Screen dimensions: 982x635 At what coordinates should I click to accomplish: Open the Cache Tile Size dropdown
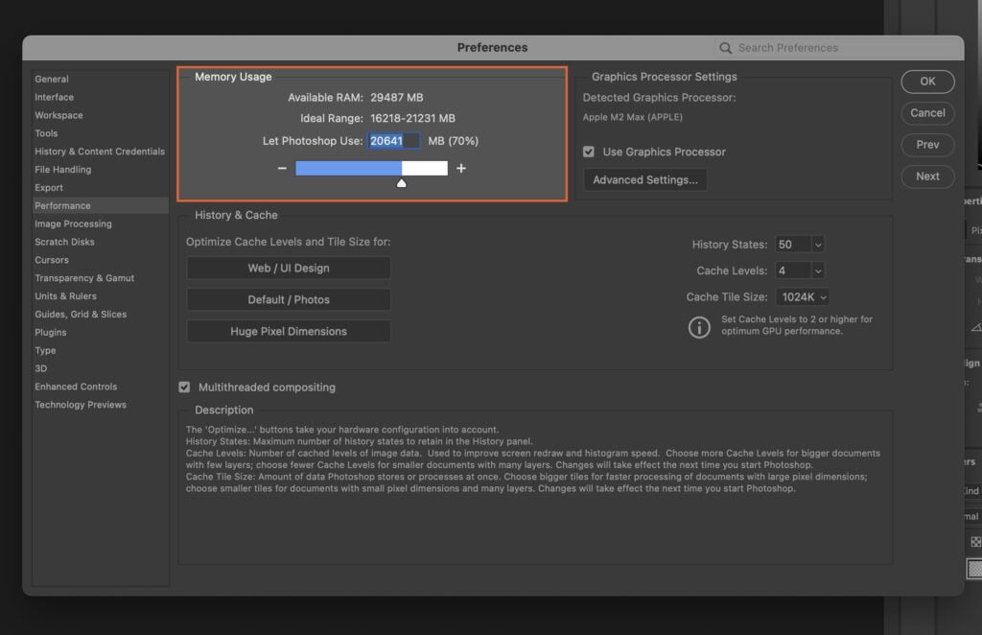pyautogui.click(x=802, y=296)
